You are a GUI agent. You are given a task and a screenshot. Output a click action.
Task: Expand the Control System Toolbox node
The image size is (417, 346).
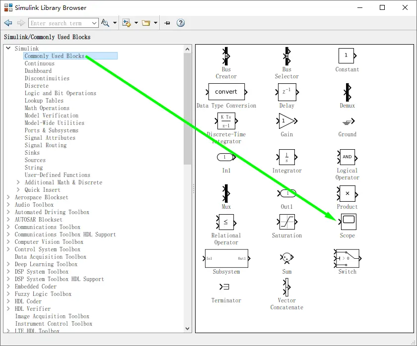click(x=8, y=249)
